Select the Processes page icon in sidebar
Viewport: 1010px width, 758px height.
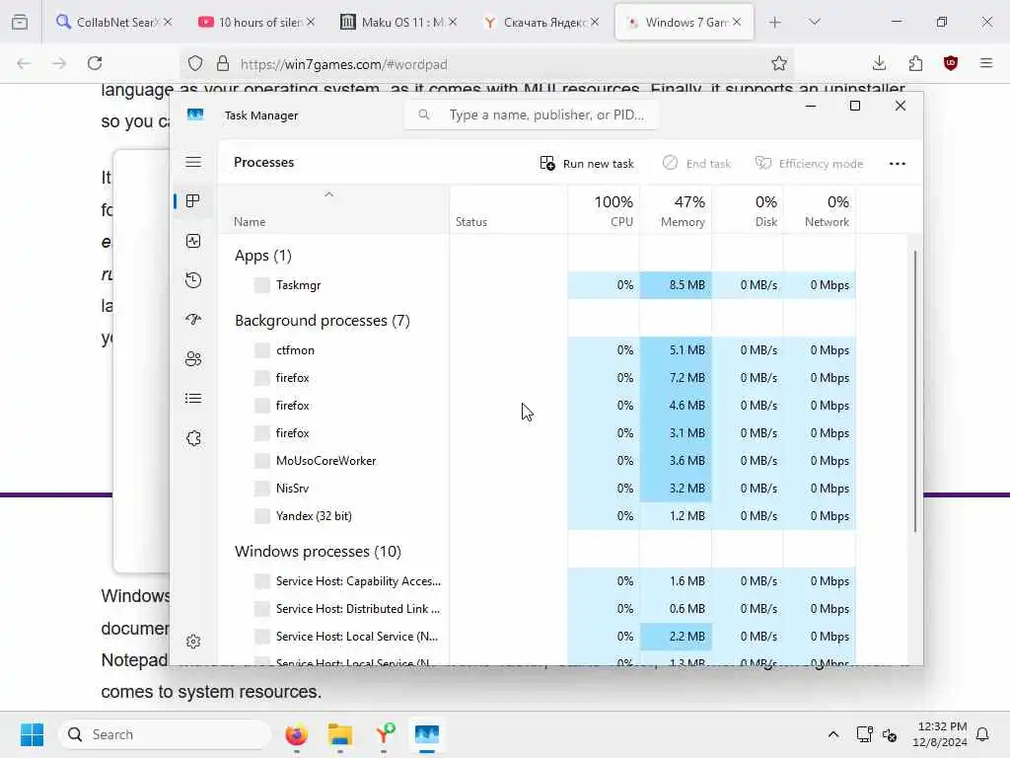pos(193,201)
